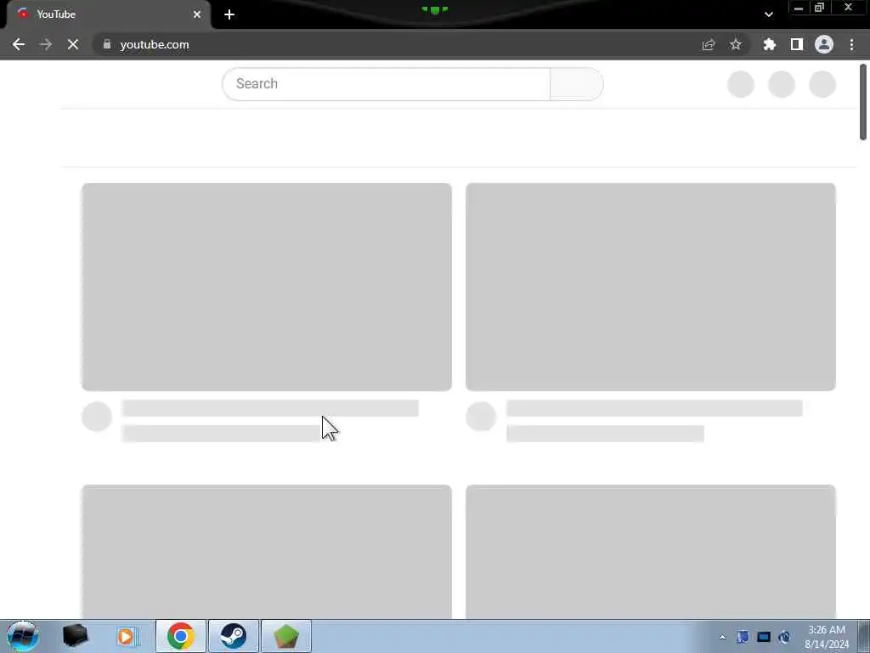The image size is (870, 653).
Task: Click the vertical page scrollbar
Action: coord(863,102)
